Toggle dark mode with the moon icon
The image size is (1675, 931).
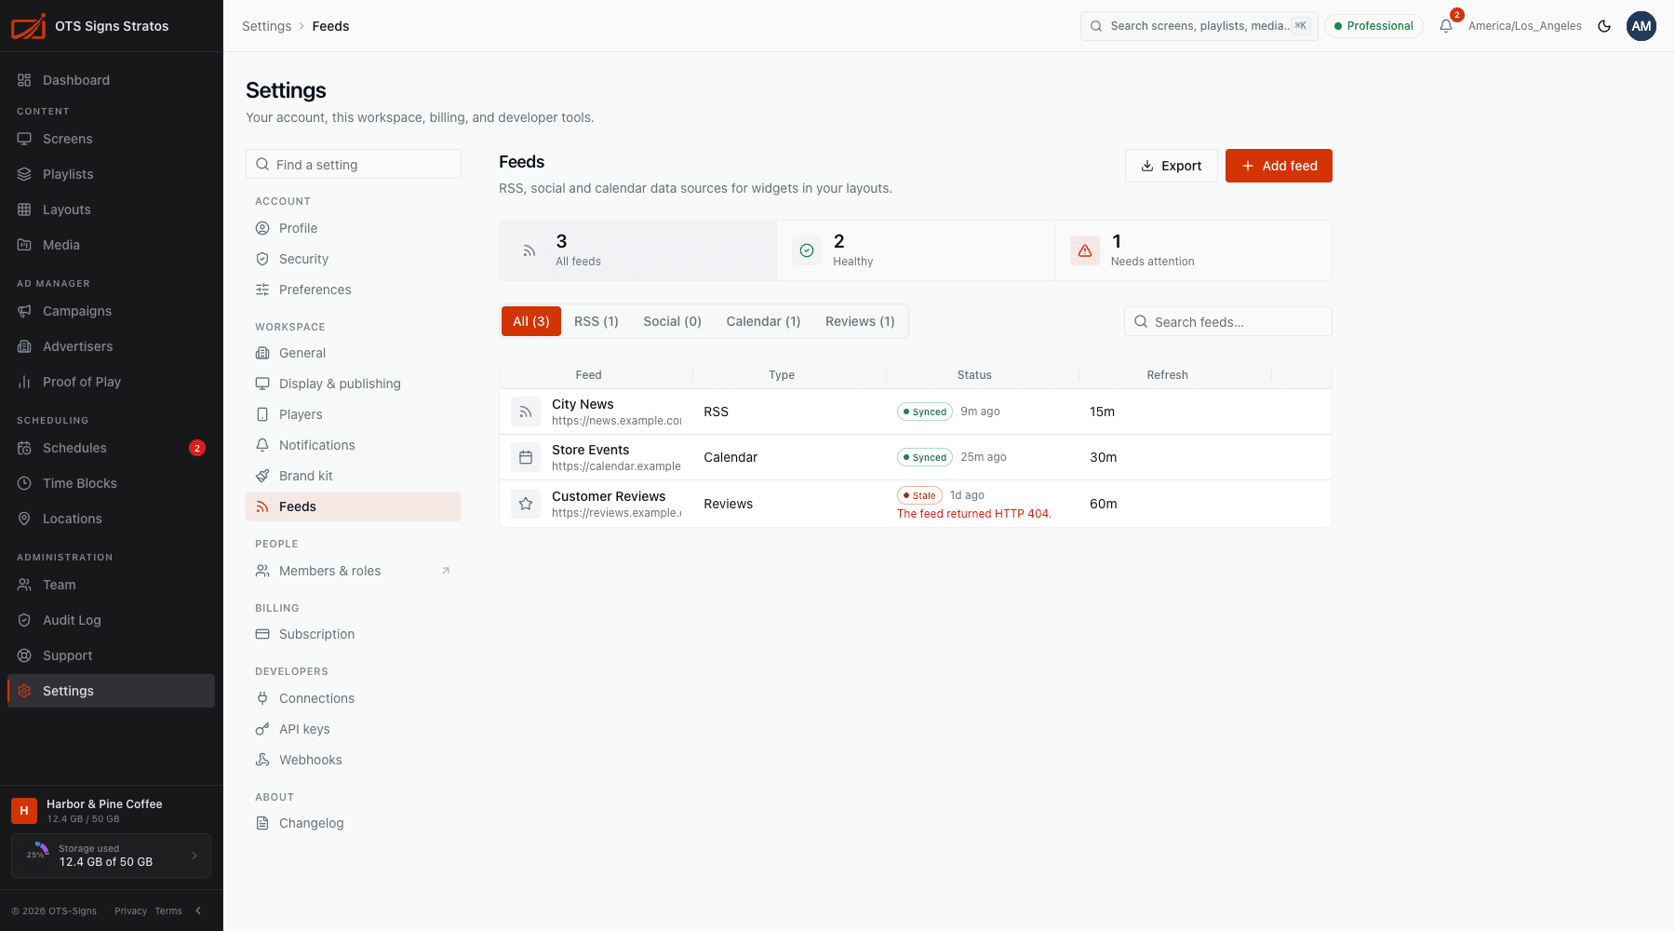1604,26
